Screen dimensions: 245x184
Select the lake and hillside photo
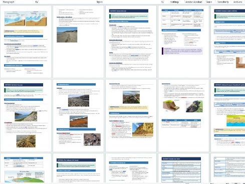(26, 116)
